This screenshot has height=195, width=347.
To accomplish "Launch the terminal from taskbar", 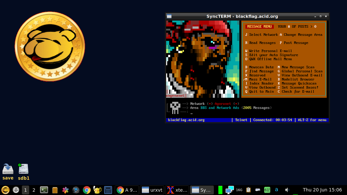I will 44,190.
